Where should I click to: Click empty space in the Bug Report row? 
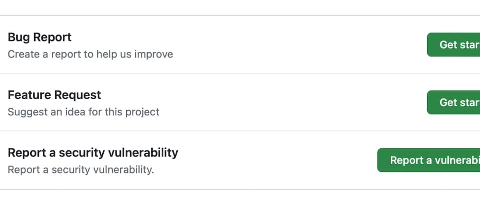(x=298, y=45)
